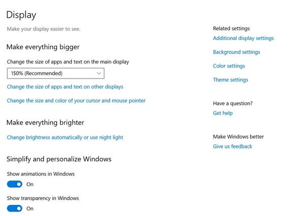Image resolution: width=305 pixels, height=216 pixels.
Task: Click Make your display easier to see text
Action: tap(44, 29)
